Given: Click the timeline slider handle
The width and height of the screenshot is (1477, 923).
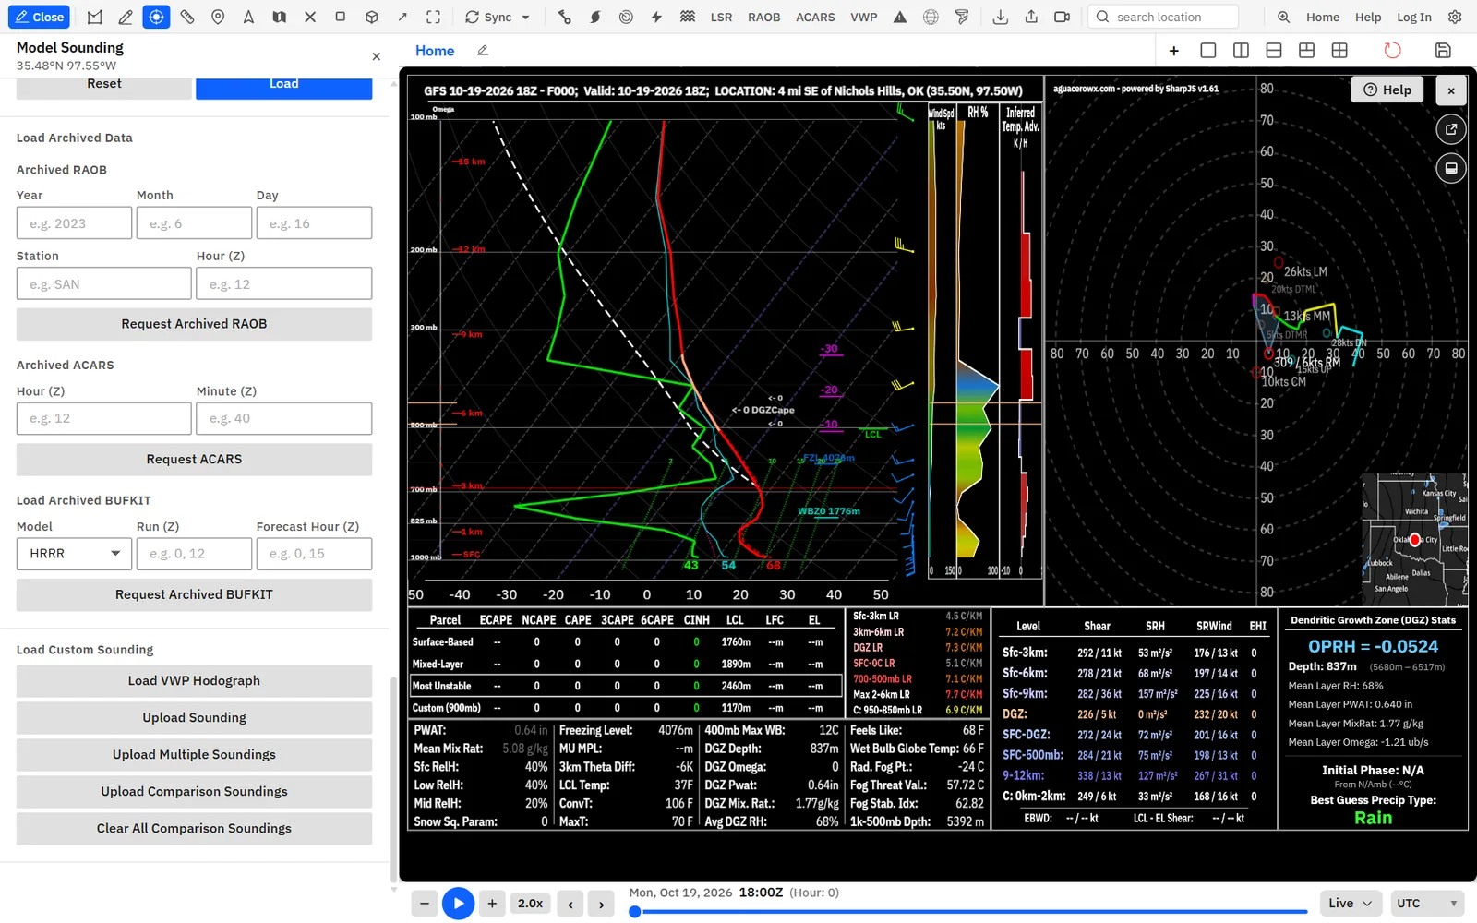Looking at the screenshot, I should 635,912.
